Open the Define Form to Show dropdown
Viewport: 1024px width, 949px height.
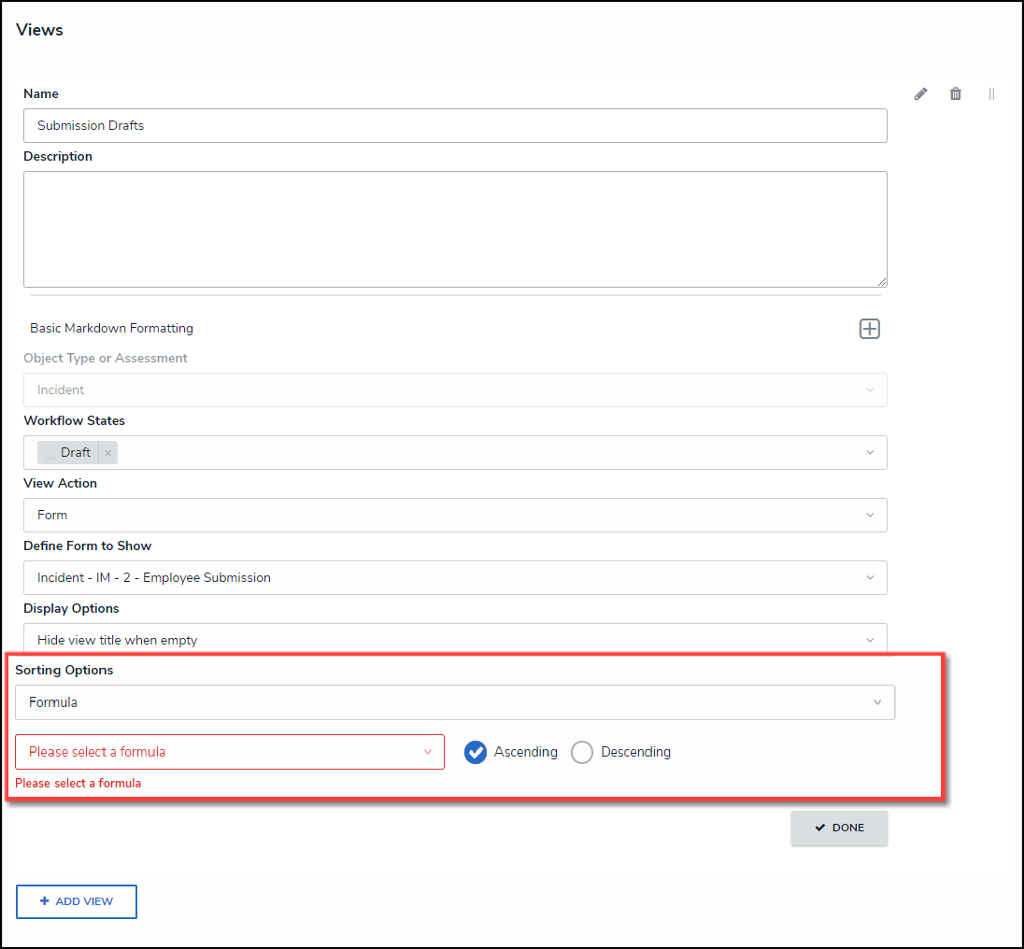[x=869, y=578]
